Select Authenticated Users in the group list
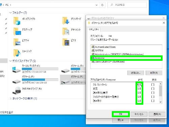169x127 pixels. pos(126,47)
